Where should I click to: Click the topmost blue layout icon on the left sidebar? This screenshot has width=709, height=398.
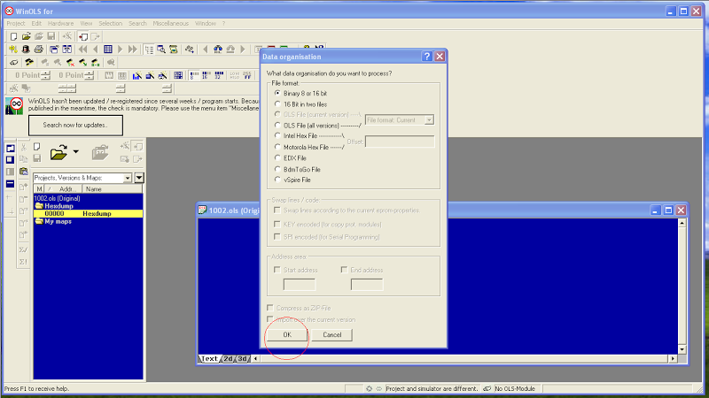coord(10,149)
